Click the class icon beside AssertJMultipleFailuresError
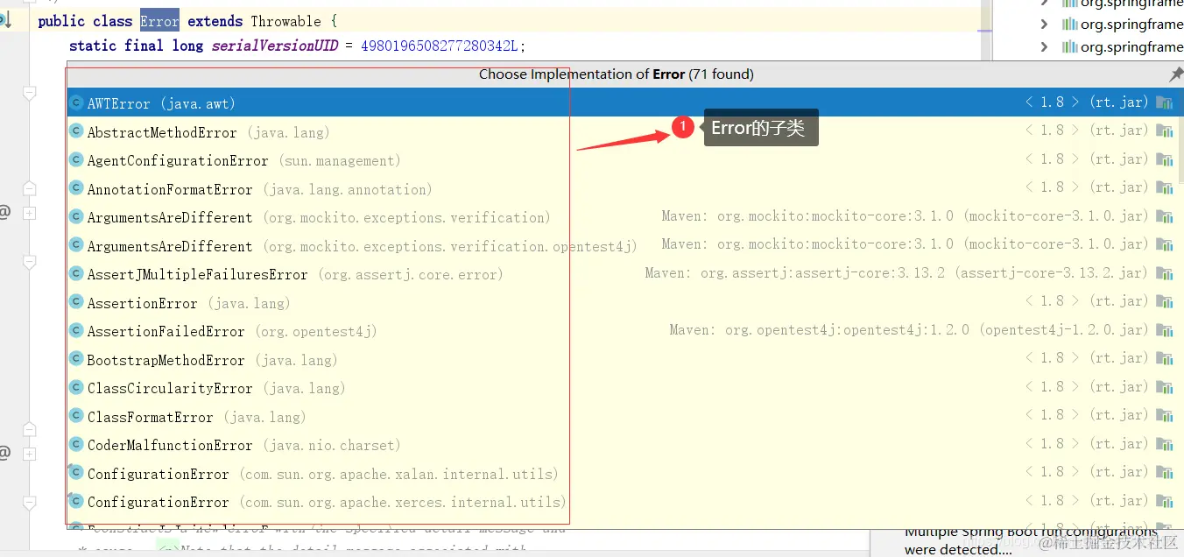This screenshot has width=1184, height=557. pos(76,274)
